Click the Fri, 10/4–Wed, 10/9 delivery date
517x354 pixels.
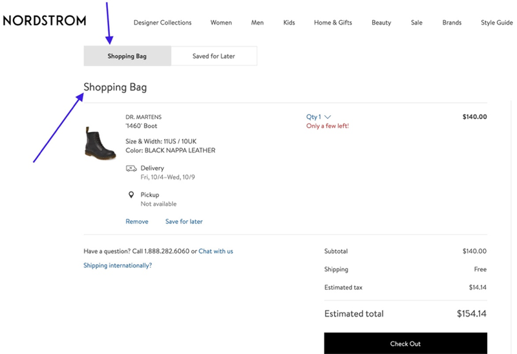click(x=168, y=177)
